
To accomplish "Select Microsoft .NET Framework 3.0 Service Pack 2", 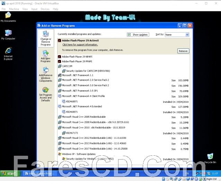I will pos(85,85).
